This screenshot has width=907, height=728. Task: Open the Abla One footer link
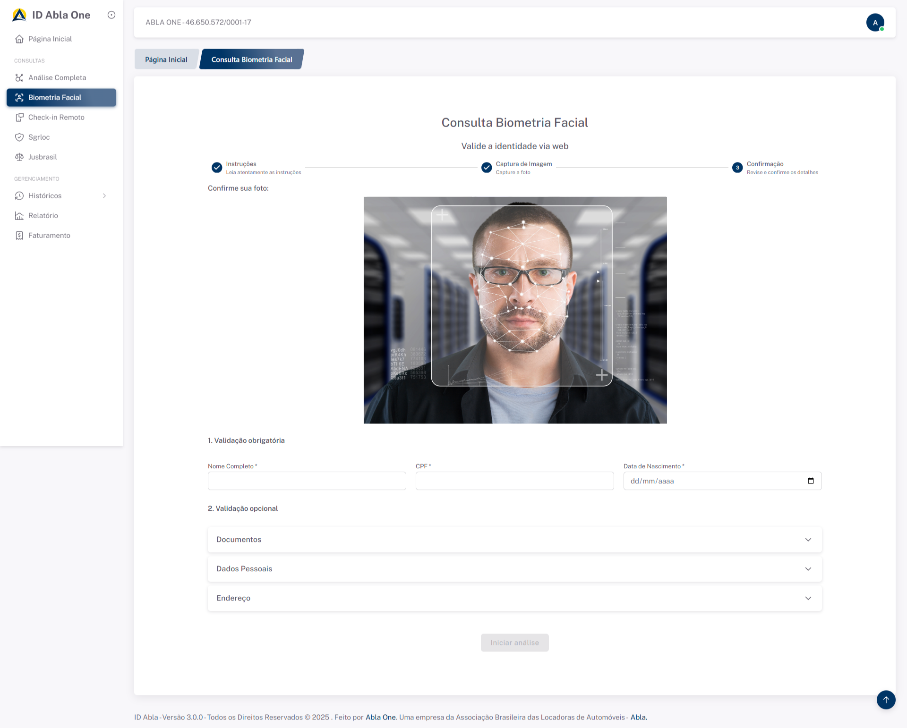coord(380,717)
